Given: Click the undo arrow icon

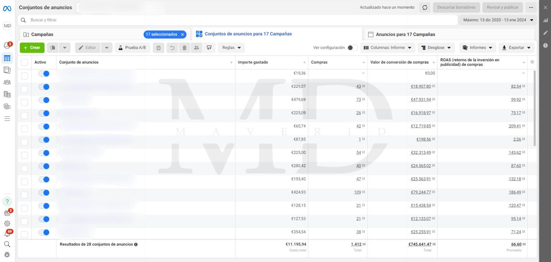Looking at the screenshot, I should click(x=172, y=48).
